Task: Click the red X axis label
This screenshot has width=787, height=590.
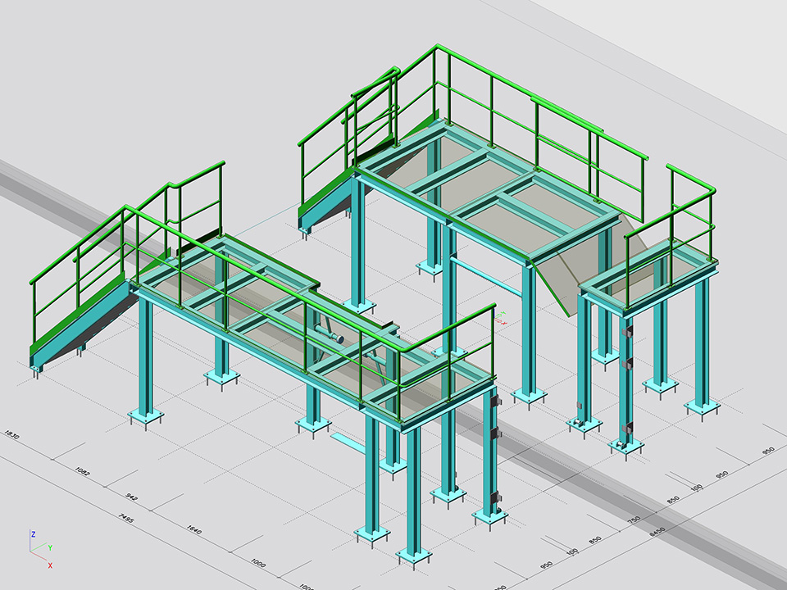Action: coord(50,565)
